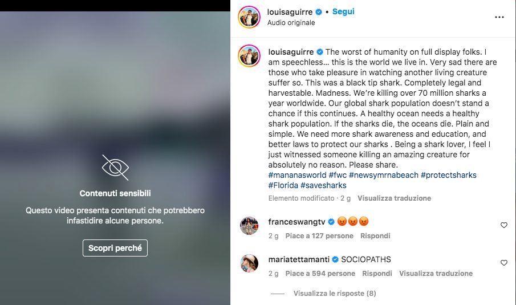
Task: Follow louisaguirre with the Segui button
Action: (x=343, y=11)
